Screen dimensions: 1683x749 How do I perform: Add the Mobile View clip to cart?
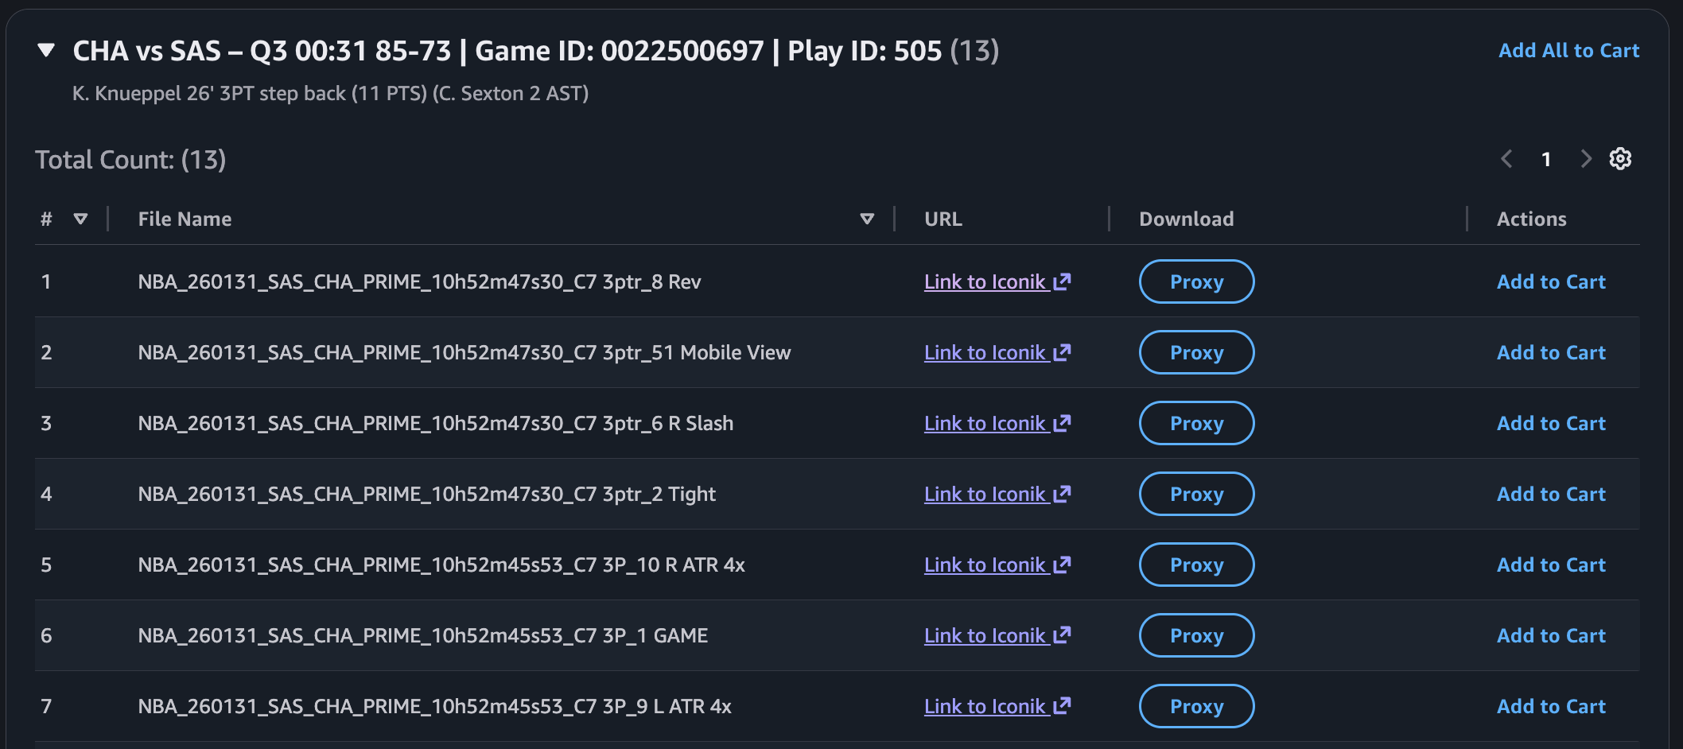pyautogui.click(x=1550, y=351)
